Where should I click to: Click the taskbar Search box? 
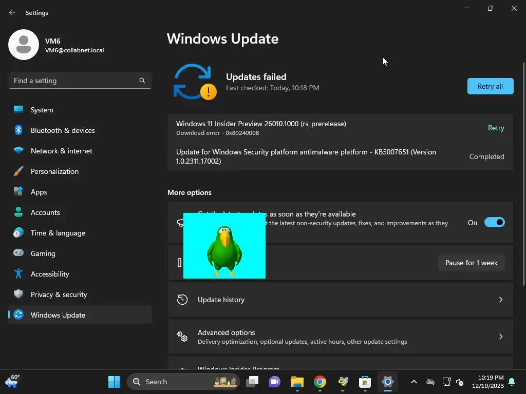pos(183,382)
